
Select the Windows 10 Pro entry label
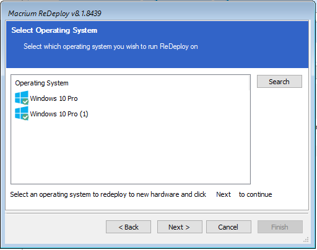[x=54, y=98]
